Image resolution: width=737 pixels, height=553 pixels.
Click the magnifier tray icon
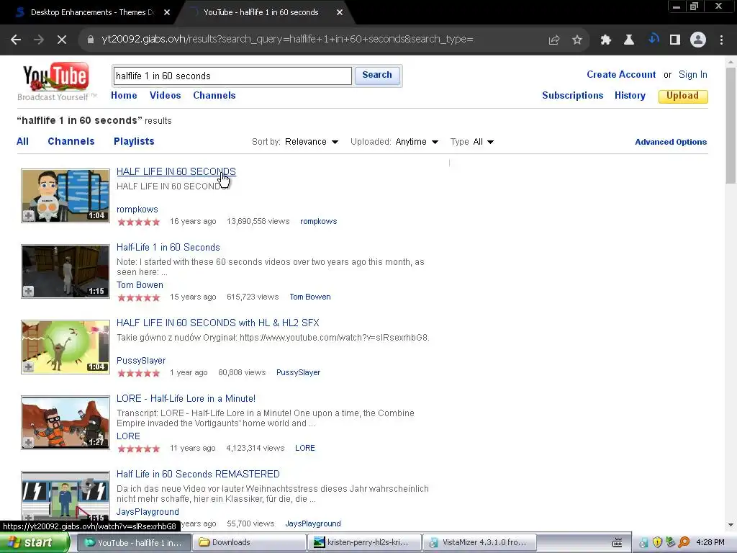684,543
